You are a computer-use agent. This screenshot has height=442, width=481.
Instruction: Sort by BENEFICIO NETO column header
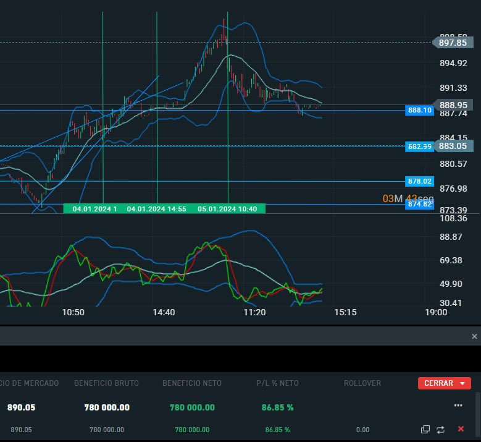(x=192, y=383)
